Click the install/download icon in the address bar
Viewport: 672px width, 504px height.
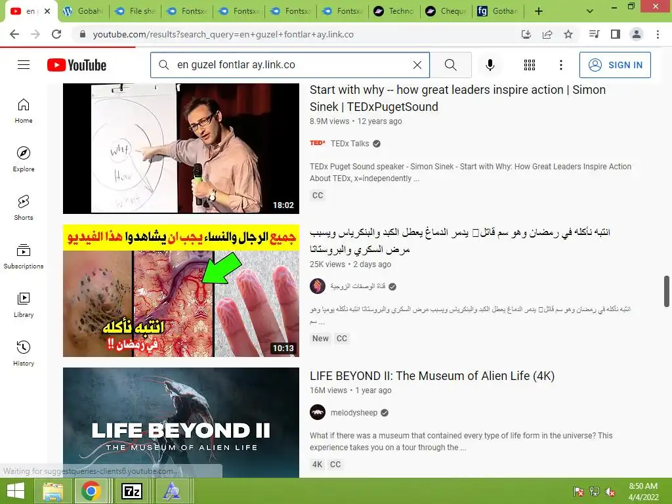526,34
